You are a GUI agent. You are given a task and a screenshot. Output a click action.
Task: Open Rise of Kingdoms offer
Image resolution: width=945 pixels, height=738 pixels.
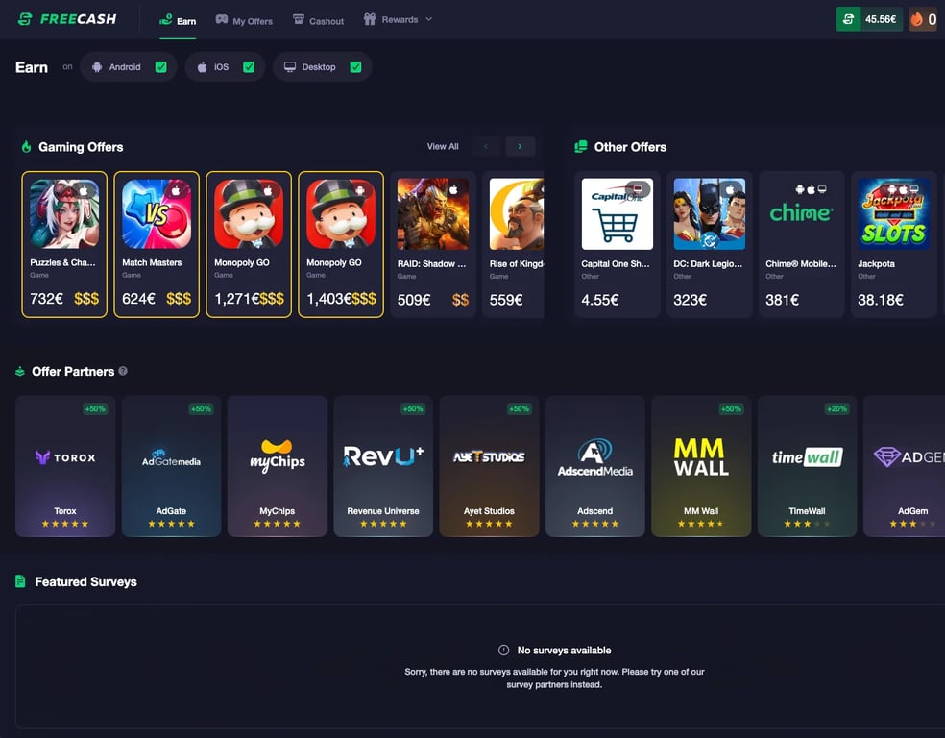click(514, 244)
